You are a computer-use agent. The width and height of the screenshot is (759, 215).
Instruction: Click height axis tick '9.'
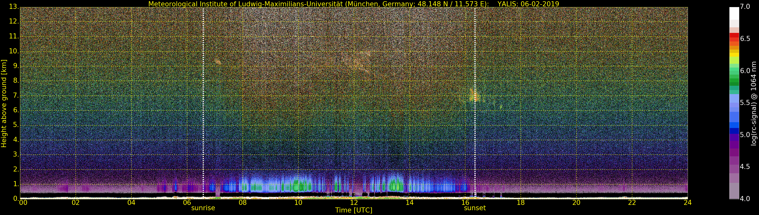click(x=16, y=66)
